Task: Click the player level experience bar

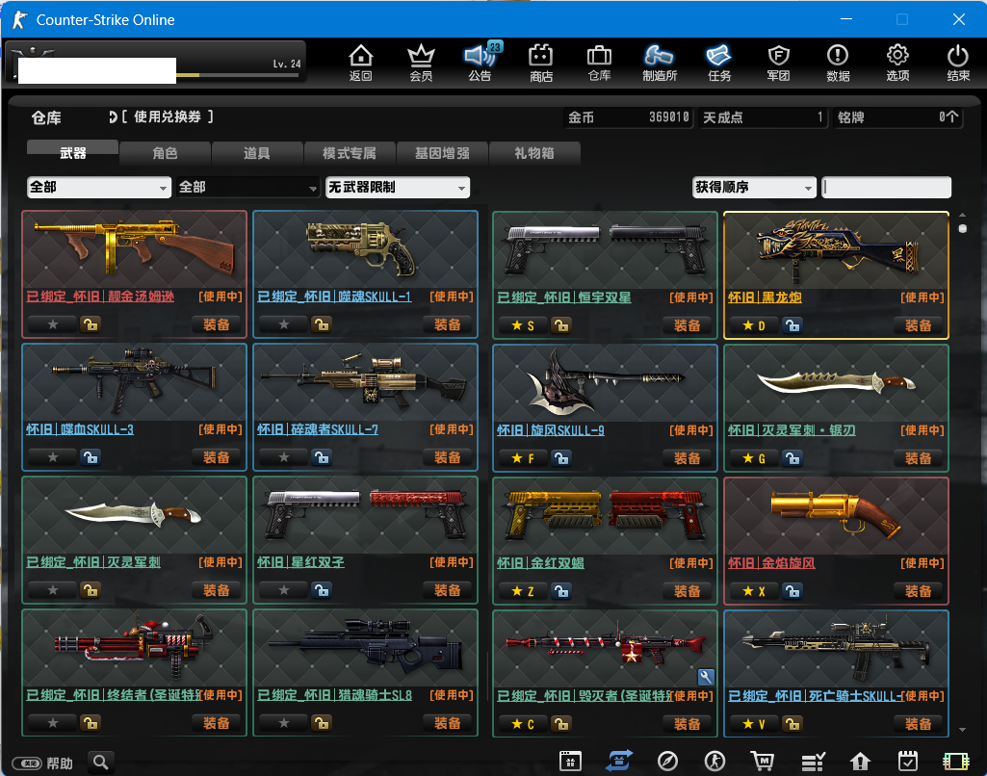Action: tap(237, 75)
